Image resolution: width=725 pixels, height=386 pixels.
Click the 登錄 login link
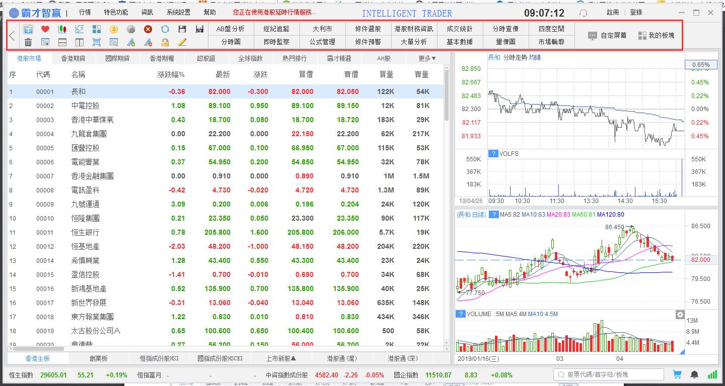[636, 12]
